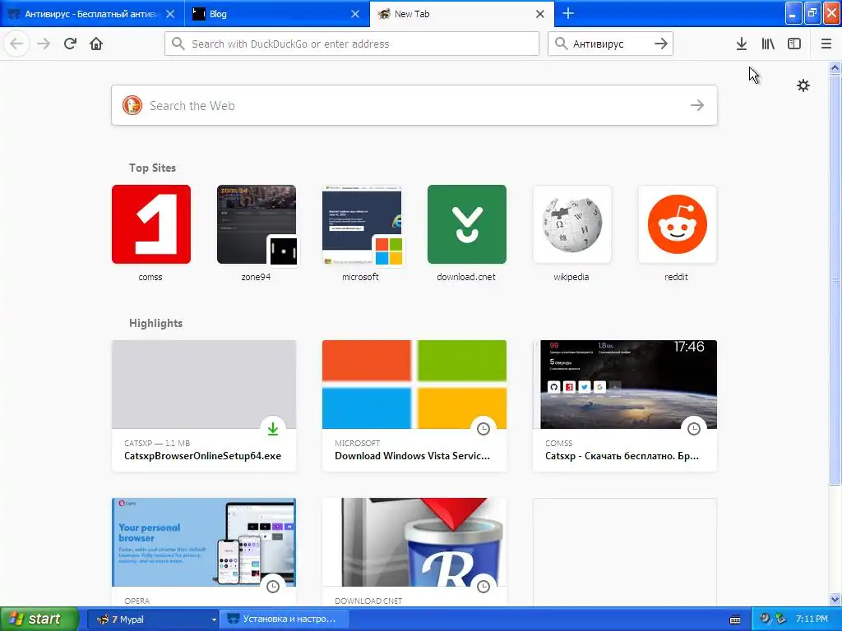Click the history clock icon on Comss card
842x631 pixels.
[694, 429]
